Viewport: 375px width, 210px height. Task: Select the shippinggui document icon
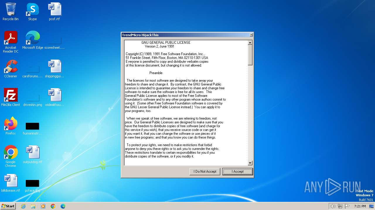[54, 69]
